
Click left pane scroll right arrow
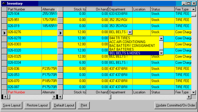tap(54, 97)
